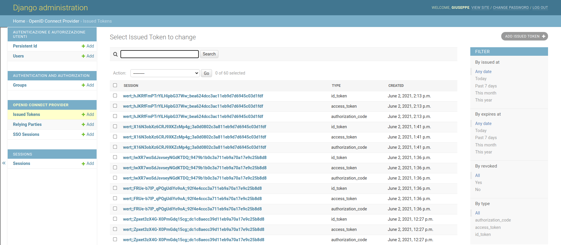Viewport: 561px width, 245px height.
Task: Collapse the sidebar with the double-chevron toggle
Action: click(x=4, y=163)
